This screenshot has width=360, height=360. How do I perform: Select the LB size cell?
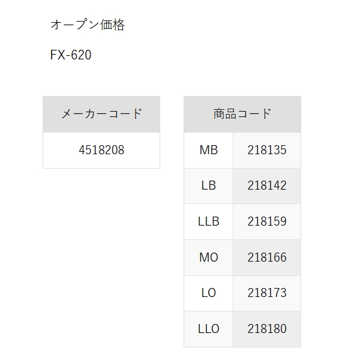tap(208, 185)
